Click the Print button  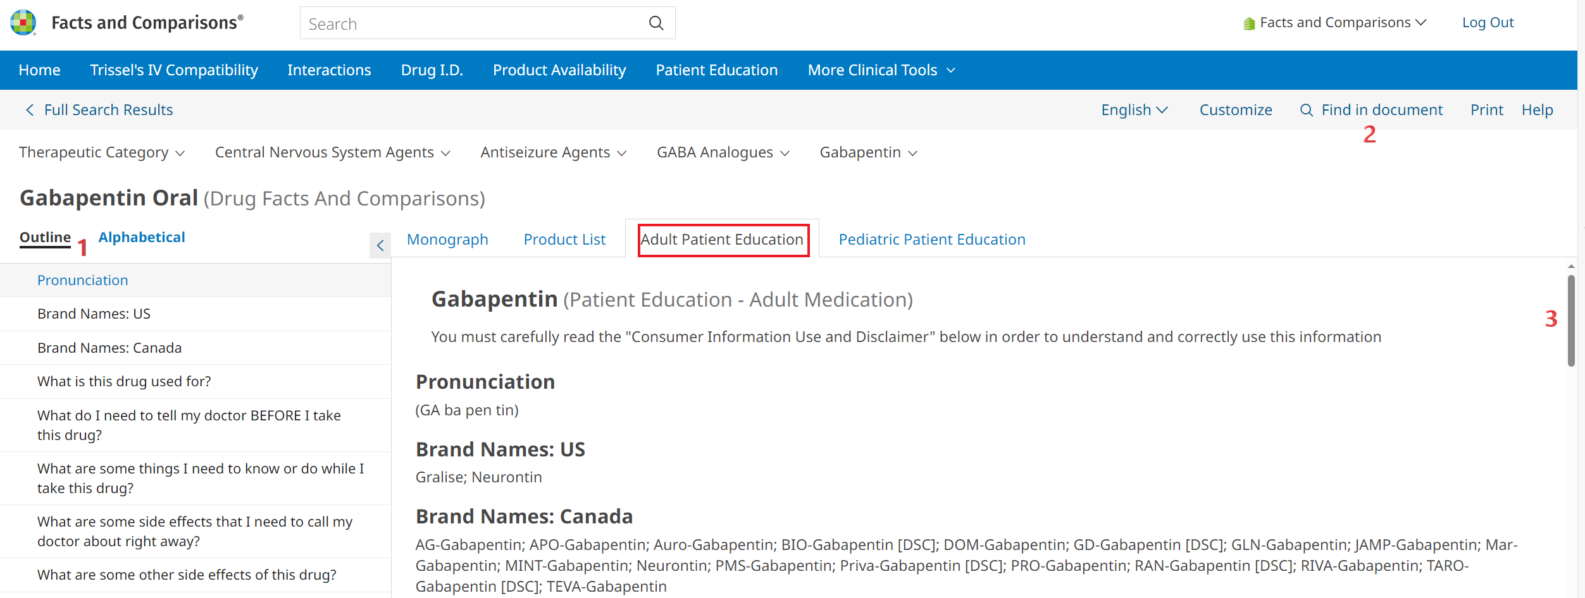tap(1486, 110)
